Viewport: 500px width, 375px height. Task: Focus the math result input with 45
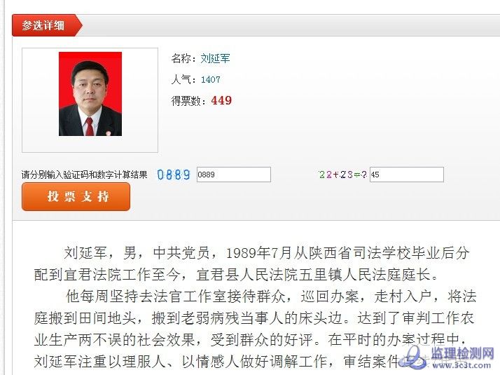pos(407,175)
